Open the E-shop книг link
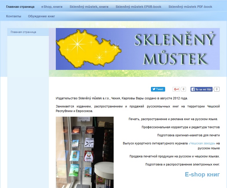Screen dimensions: 227x188 [202, 174]
